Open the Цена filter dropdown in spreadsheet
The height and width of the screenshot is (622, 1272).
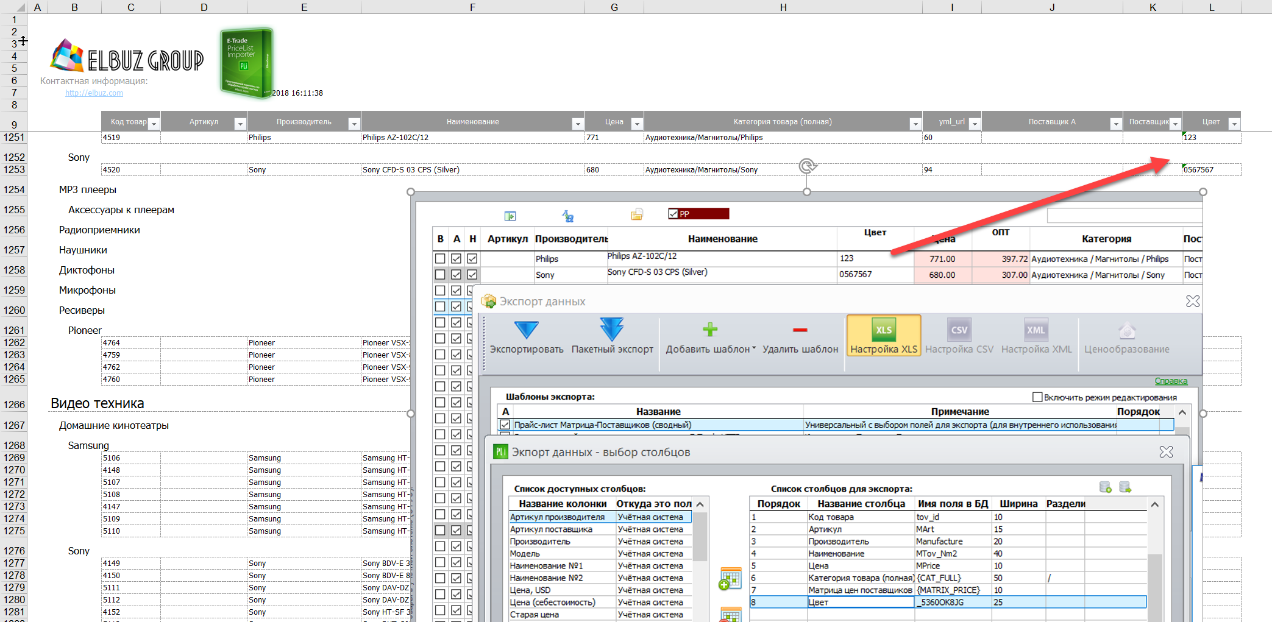click(636, 124)
